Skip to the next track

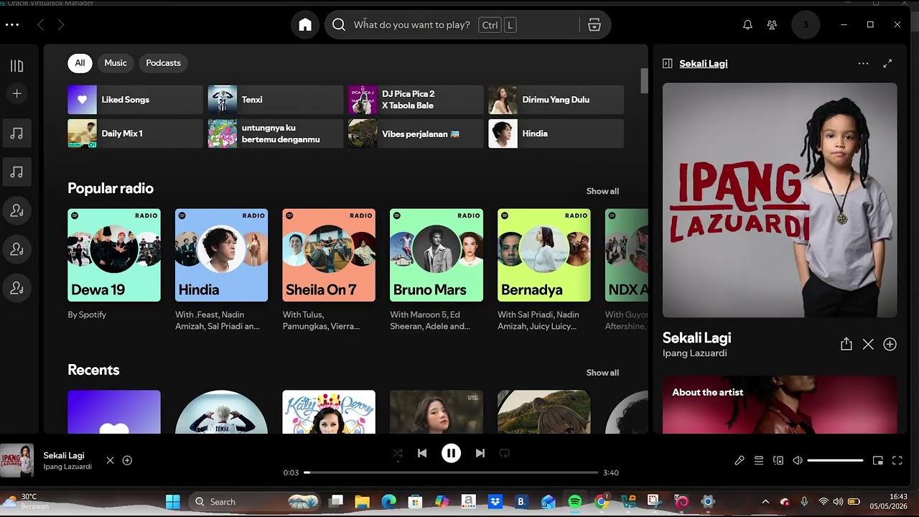coord(480,453)
